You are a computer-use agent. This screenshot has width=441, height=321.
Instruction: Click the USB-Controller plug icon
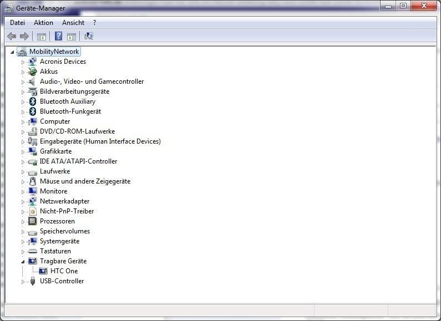(33, 281)
